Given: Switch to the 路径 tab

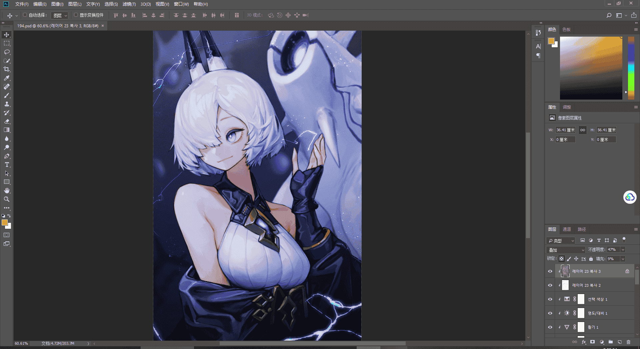Looking at the screenshot, I should tap(582, 229).
